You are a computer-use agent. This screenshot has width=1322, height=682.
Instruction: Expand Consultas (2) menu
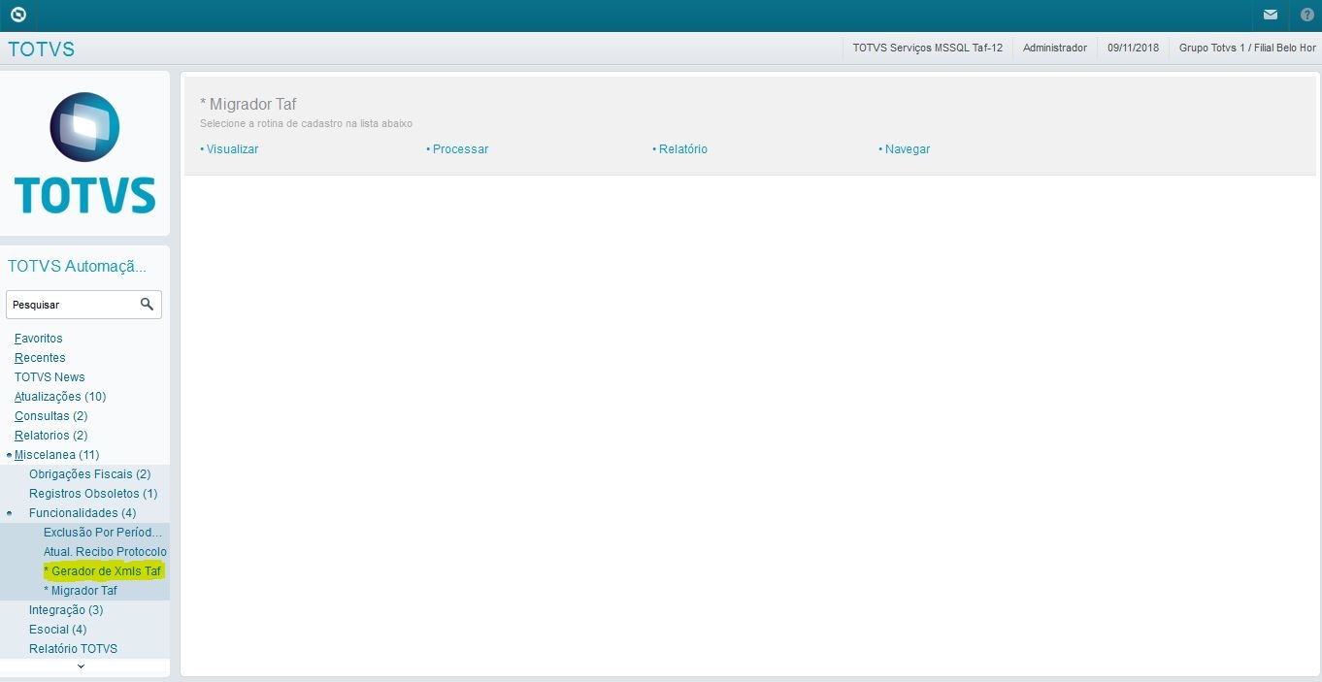50,416
